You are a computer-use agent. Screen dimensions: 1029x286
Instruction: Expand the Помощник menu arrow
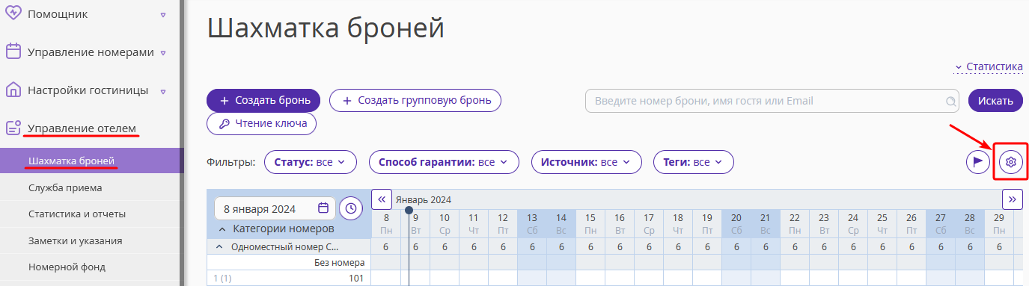(x=163, y=14)
